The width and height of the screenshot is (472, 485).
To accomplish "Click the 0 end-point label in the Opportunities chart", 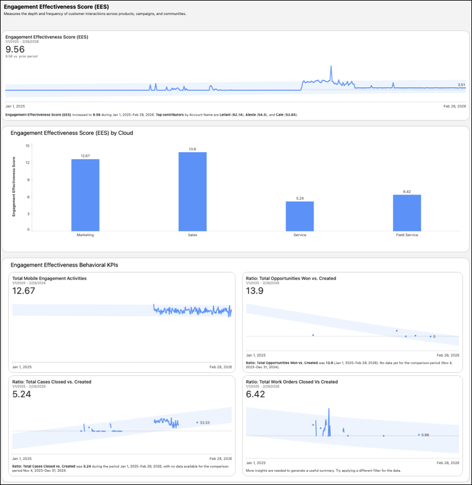I will tap(434, 336).
